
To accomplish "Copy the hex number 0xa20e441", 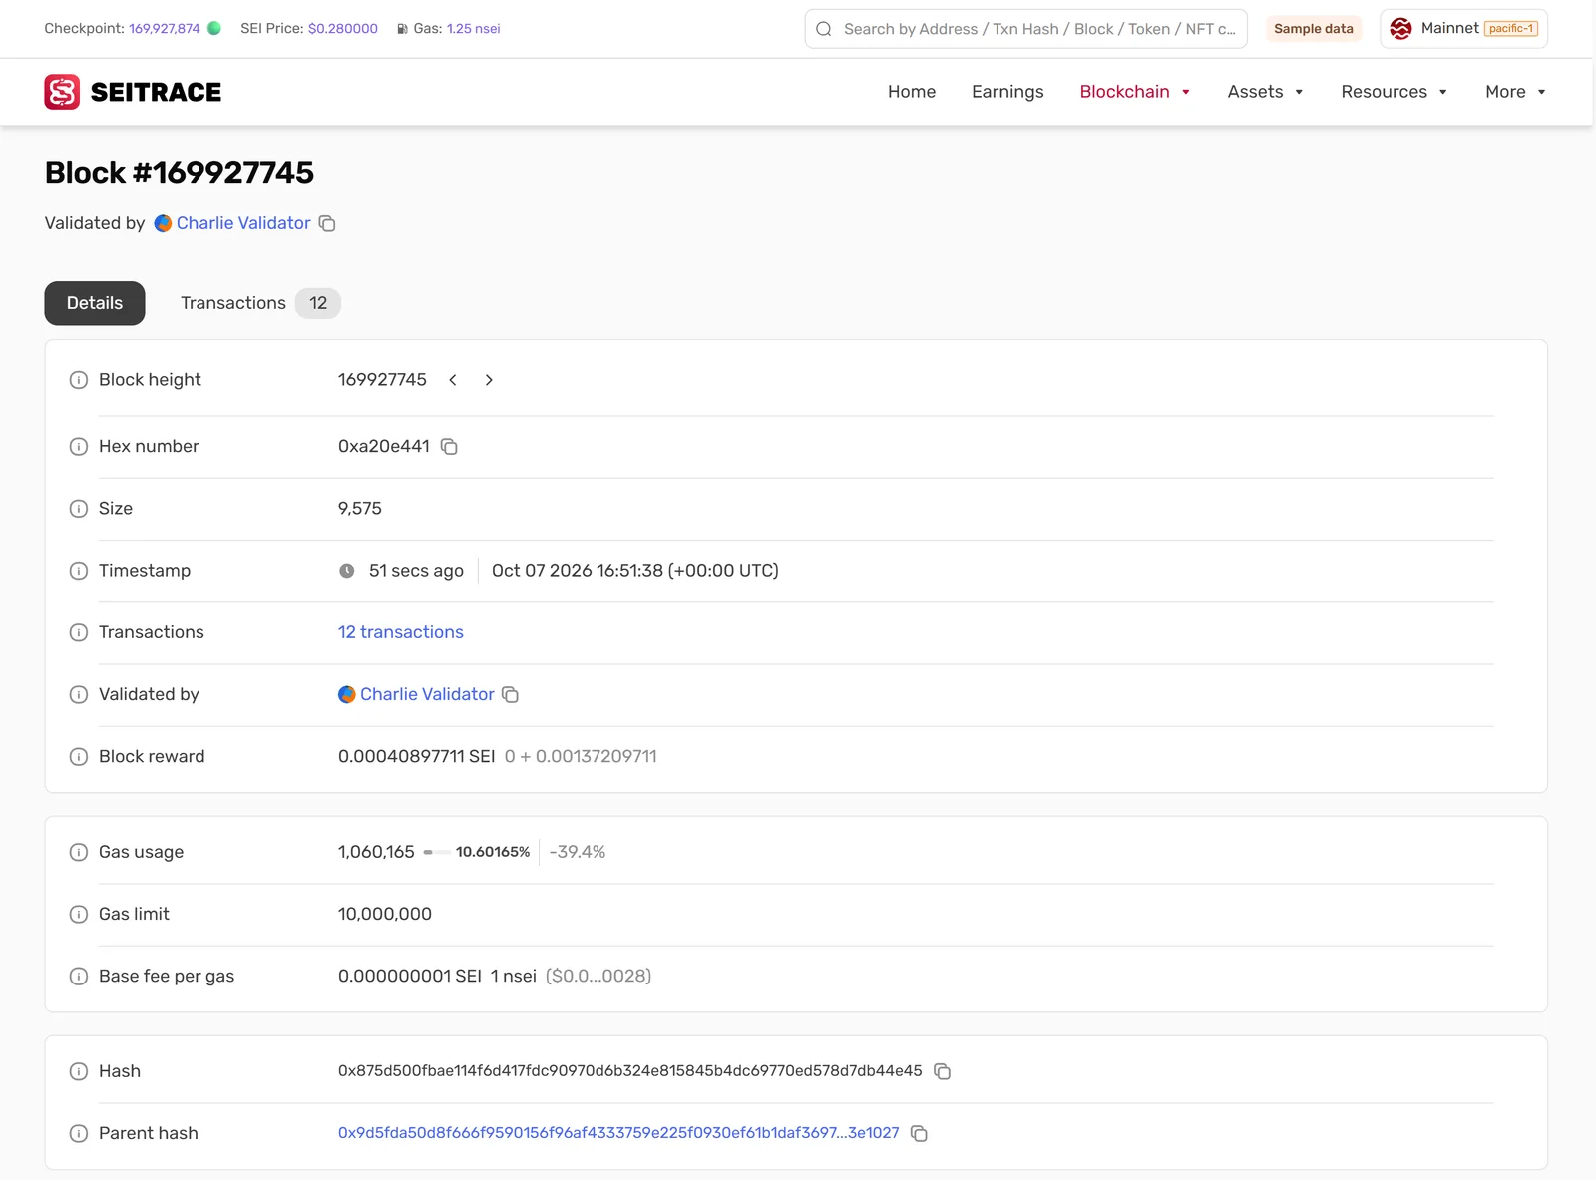I will pyautogui.click(x=449, y=447).
